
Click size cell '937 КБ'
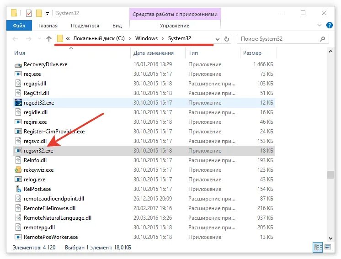(265, 217)
